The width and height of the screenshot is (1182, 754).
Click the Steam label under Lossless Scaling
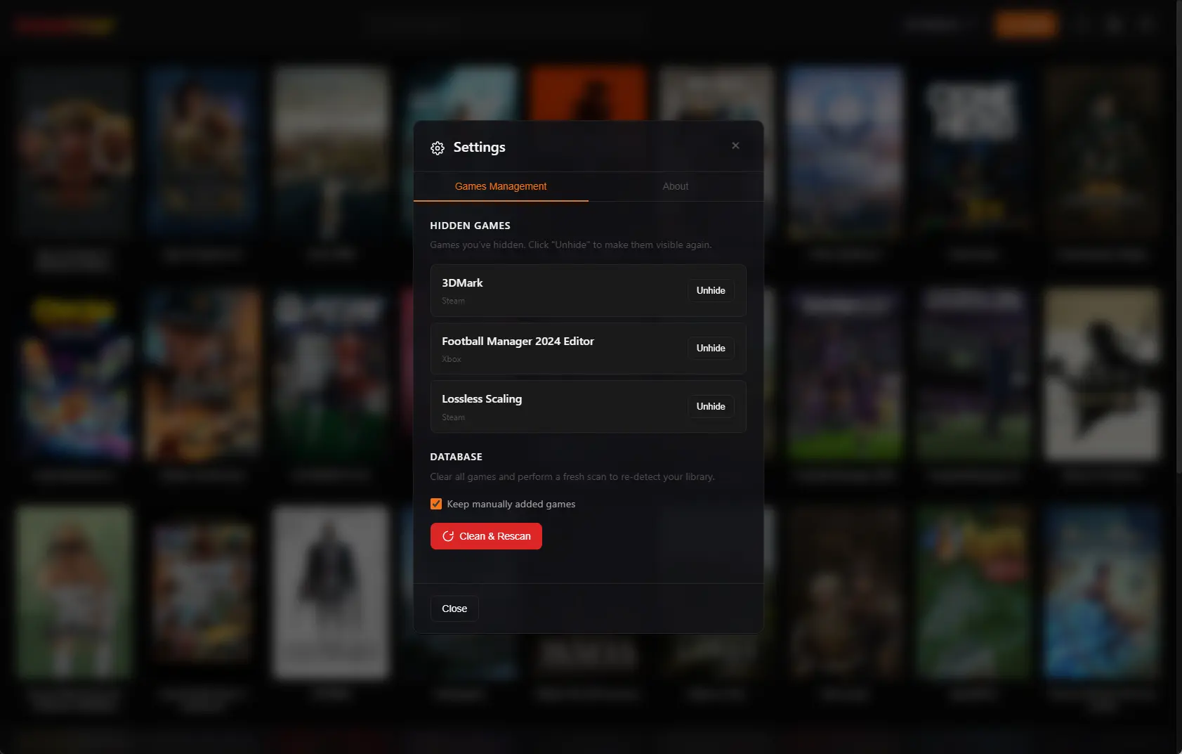click(453, 417)
